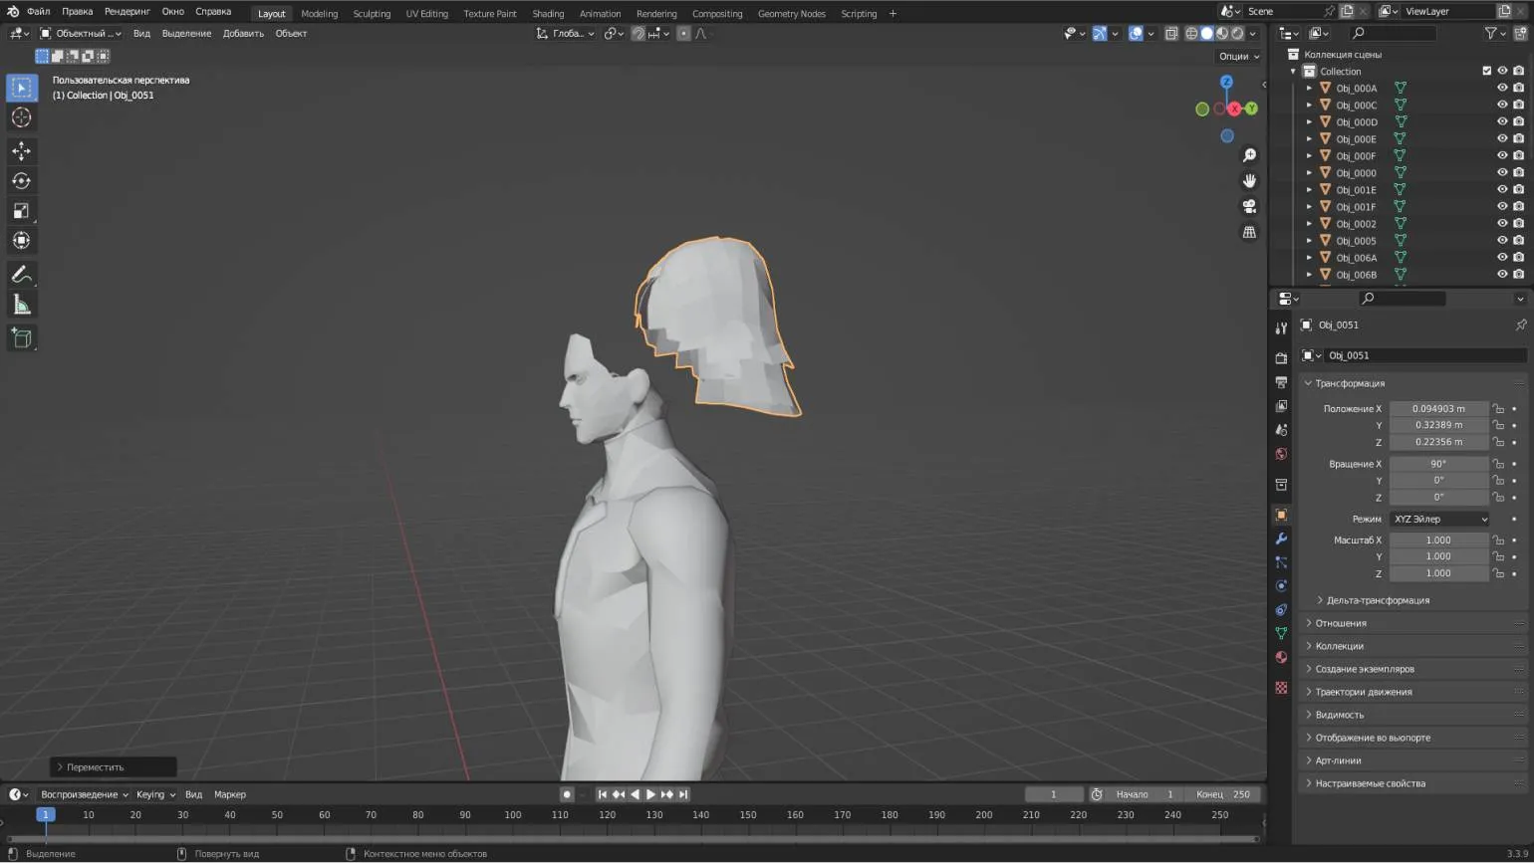Activate the 3D Cursor tool
1534x863 pixels.
[x=21, y=117]
